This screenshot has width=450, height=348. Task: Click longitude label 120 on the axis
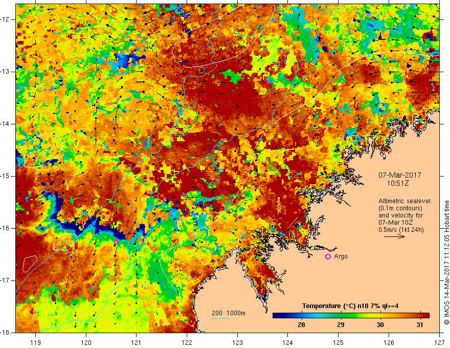click(x=86, y=342)
